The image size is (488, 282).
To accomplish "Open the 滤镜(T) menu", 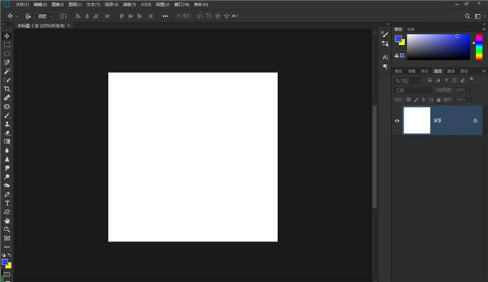I will [129, 4].
